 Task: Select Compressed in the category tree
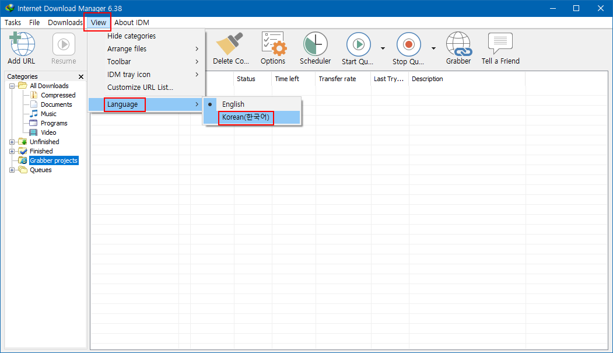coord(58,95)
